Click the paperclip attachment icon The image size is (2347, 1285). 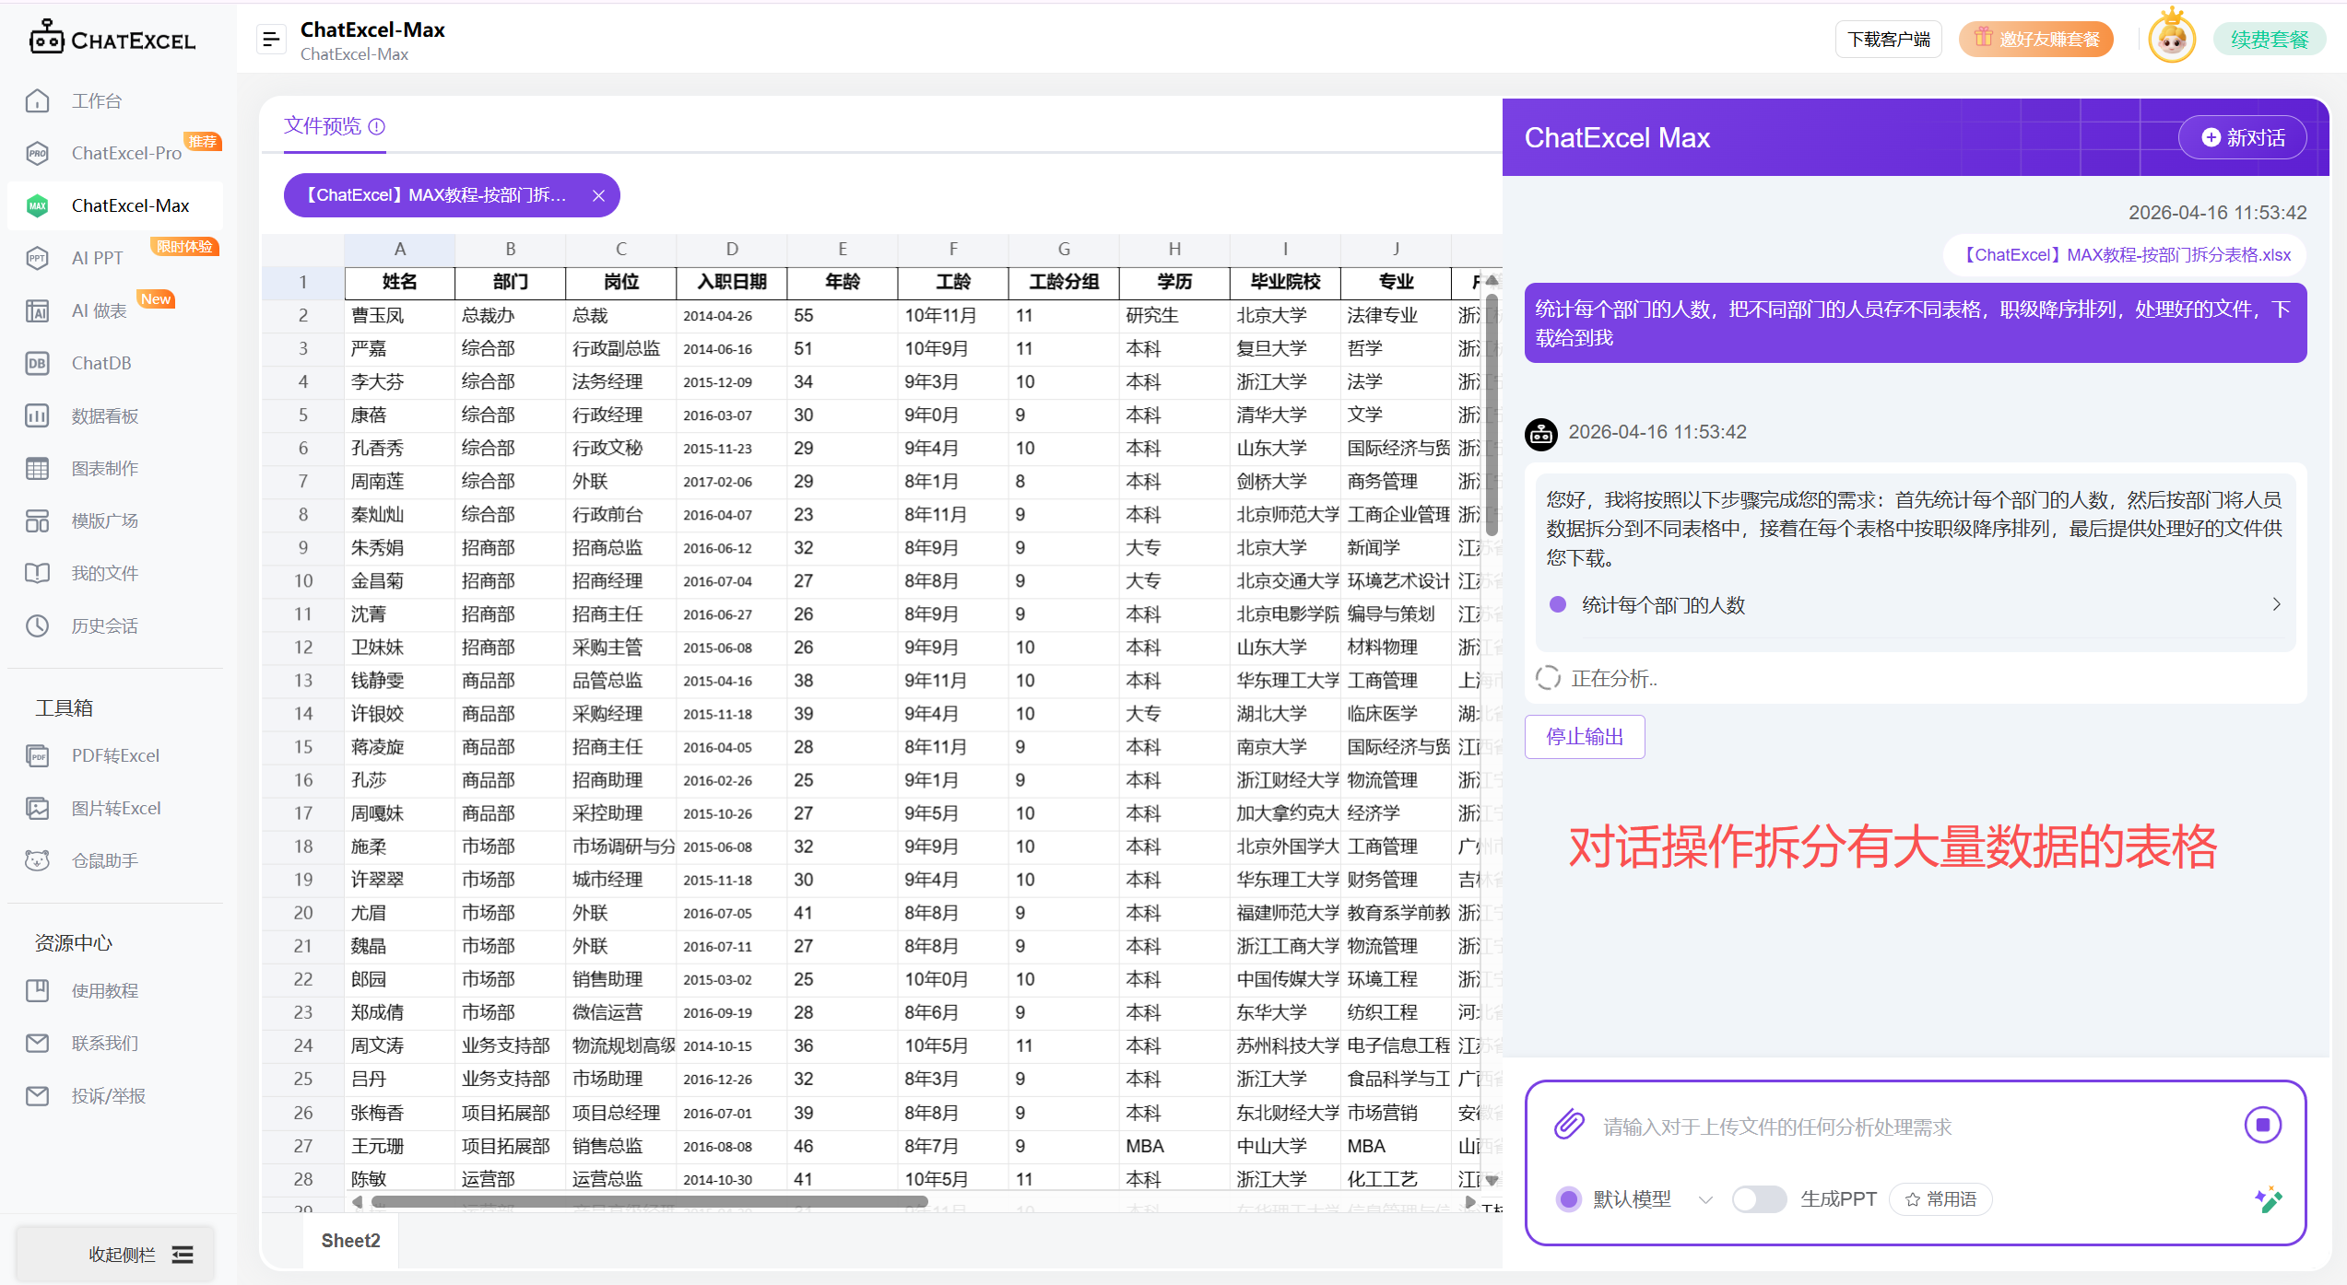[x=1568, y=1124]
